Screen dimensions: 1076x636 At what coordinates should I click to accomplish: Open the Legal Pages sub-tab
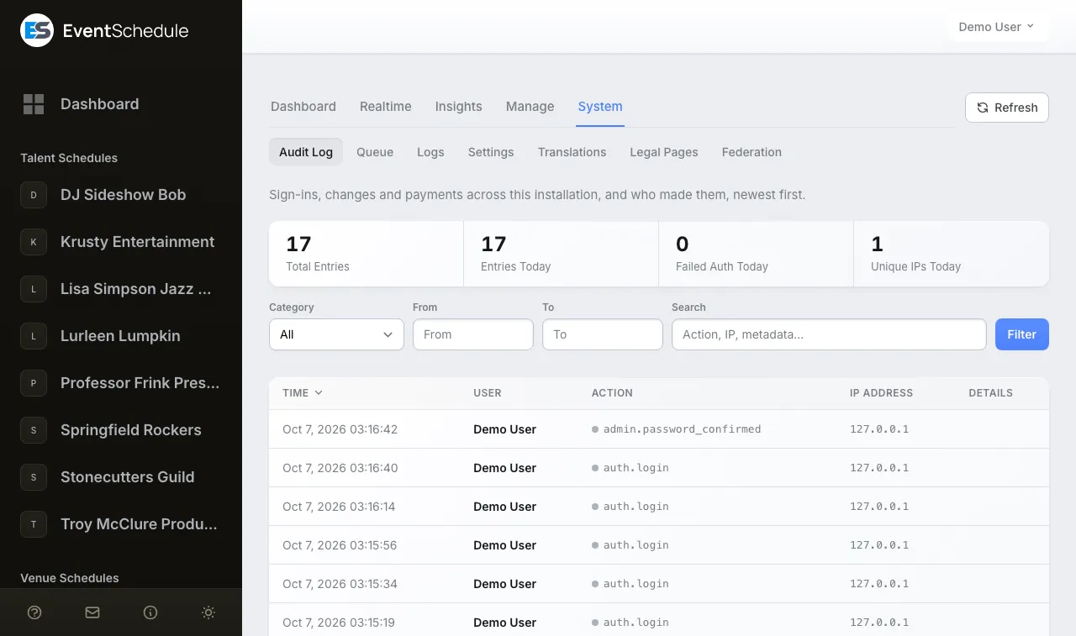[664, 152]
